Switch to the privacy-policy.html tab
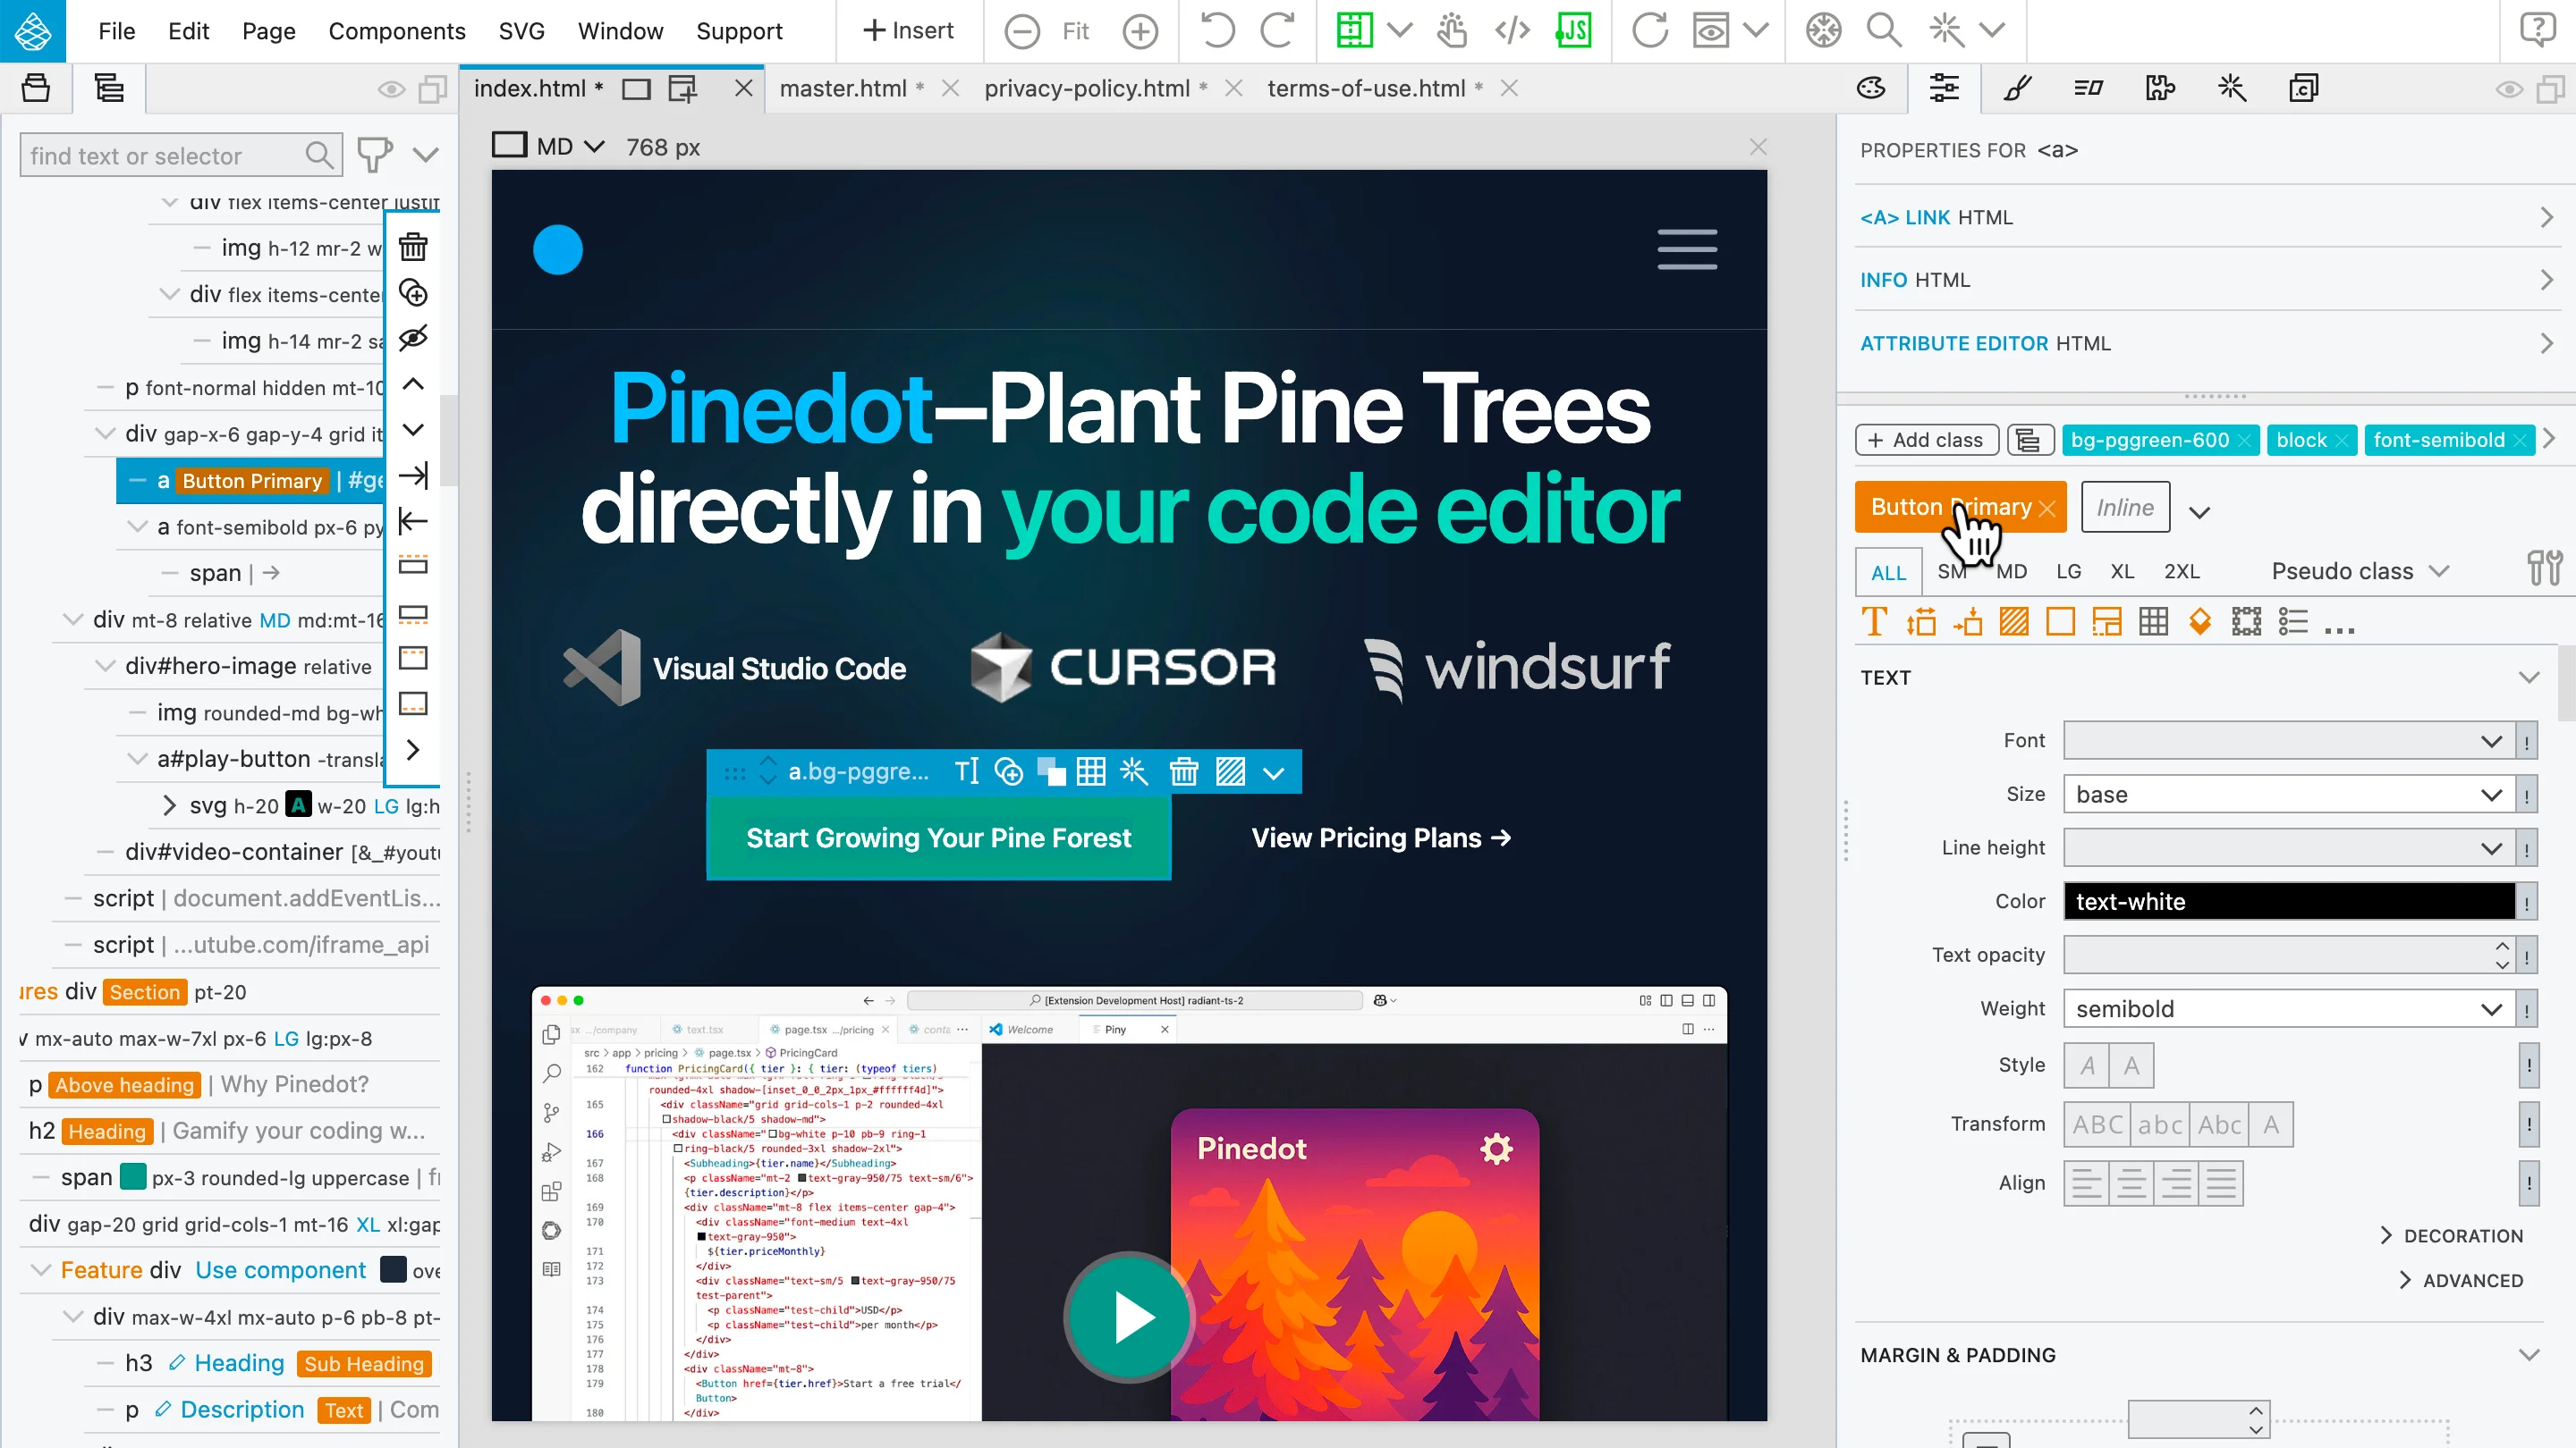The height and width of the screenshot is (1448, 2576). coord(1086,88)
